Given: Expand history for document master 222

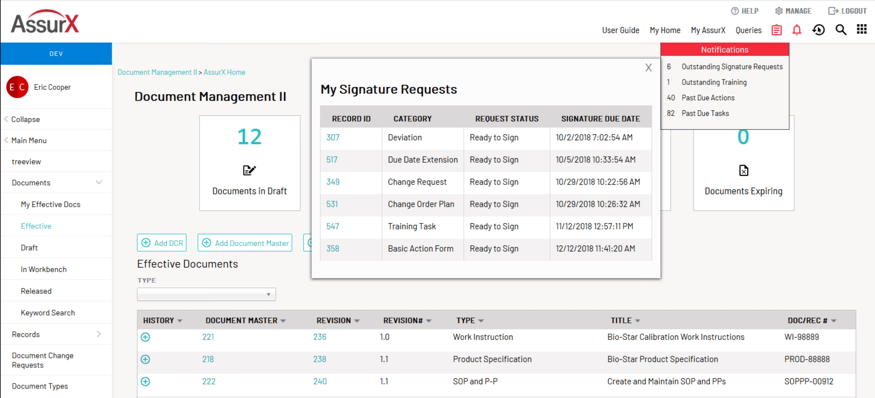Looking at the screenshot, I should pos(145,381).
